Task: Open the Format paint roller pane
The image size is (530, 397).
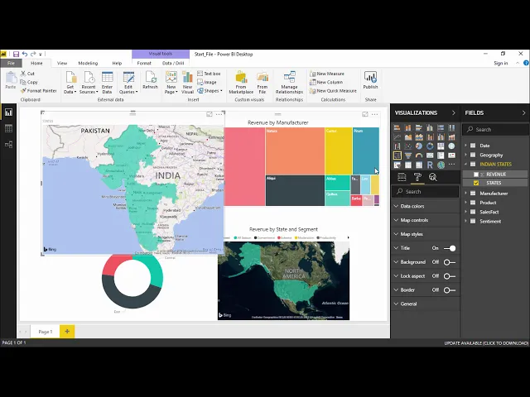Action: pyautogui.click(x=417, y=177)
